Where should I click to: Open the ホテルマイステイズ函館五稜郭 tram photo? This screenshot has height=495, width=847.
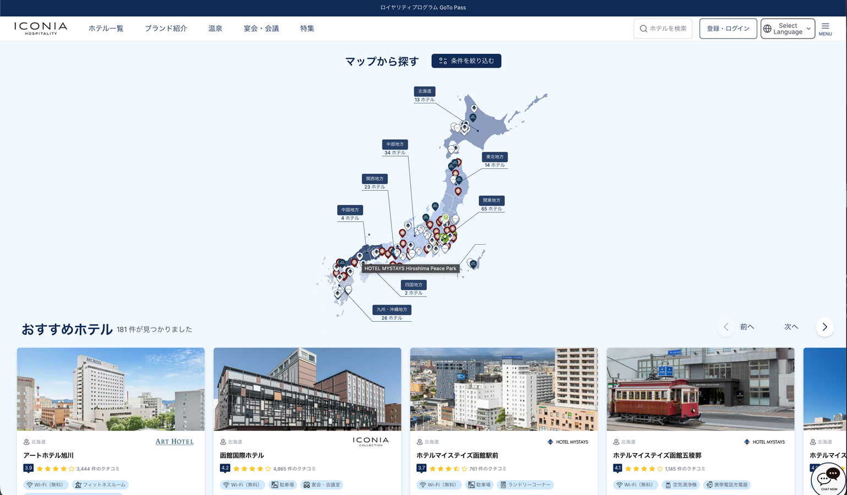point(701,389)
